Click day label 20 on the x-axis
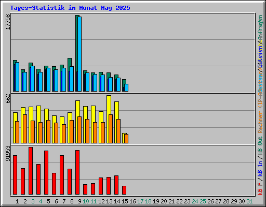Screen dimensions: 266x207 tap(164, 201)
